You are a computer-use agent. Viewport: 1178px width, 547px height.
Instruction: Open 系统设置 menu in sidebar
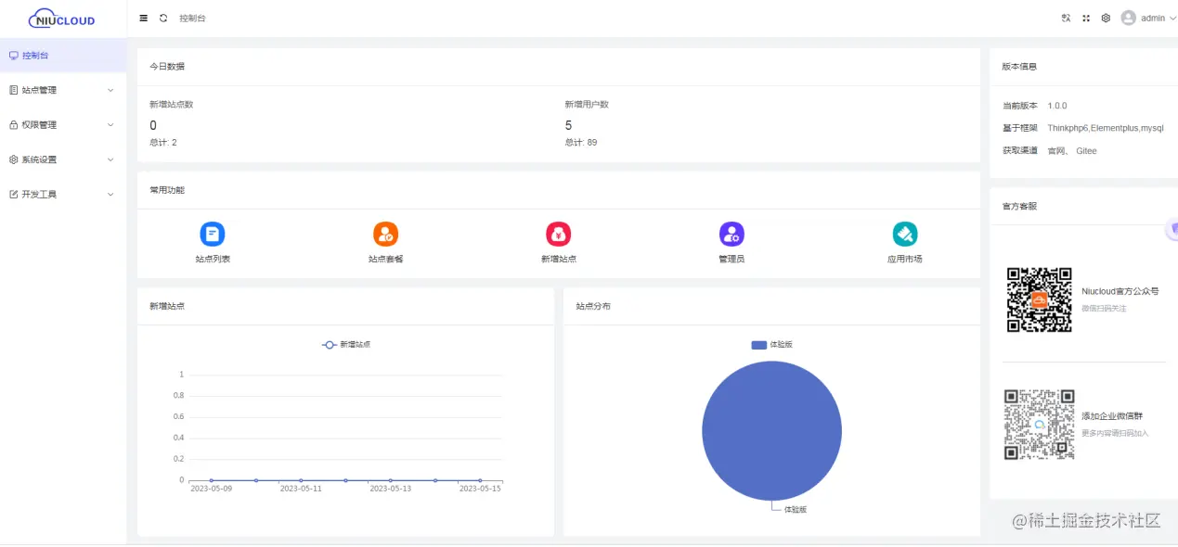63,159
